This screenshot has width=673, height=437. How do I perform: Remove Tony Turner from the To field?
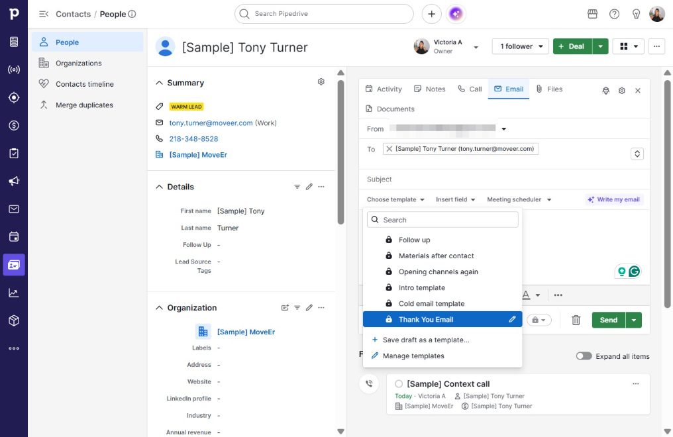(389, 149)
